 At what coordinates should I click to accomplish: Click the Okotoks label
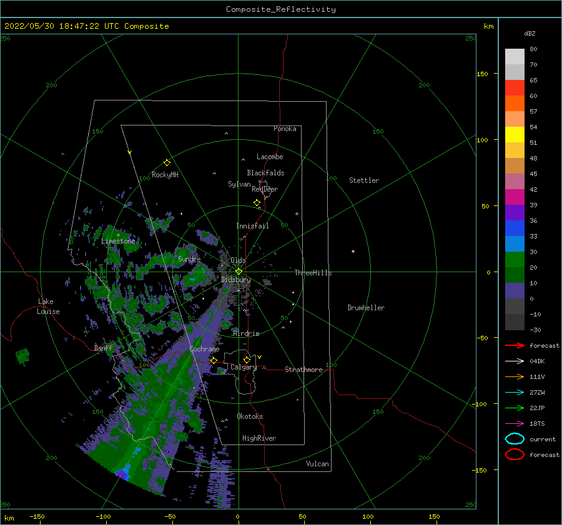tap(250, 416)
